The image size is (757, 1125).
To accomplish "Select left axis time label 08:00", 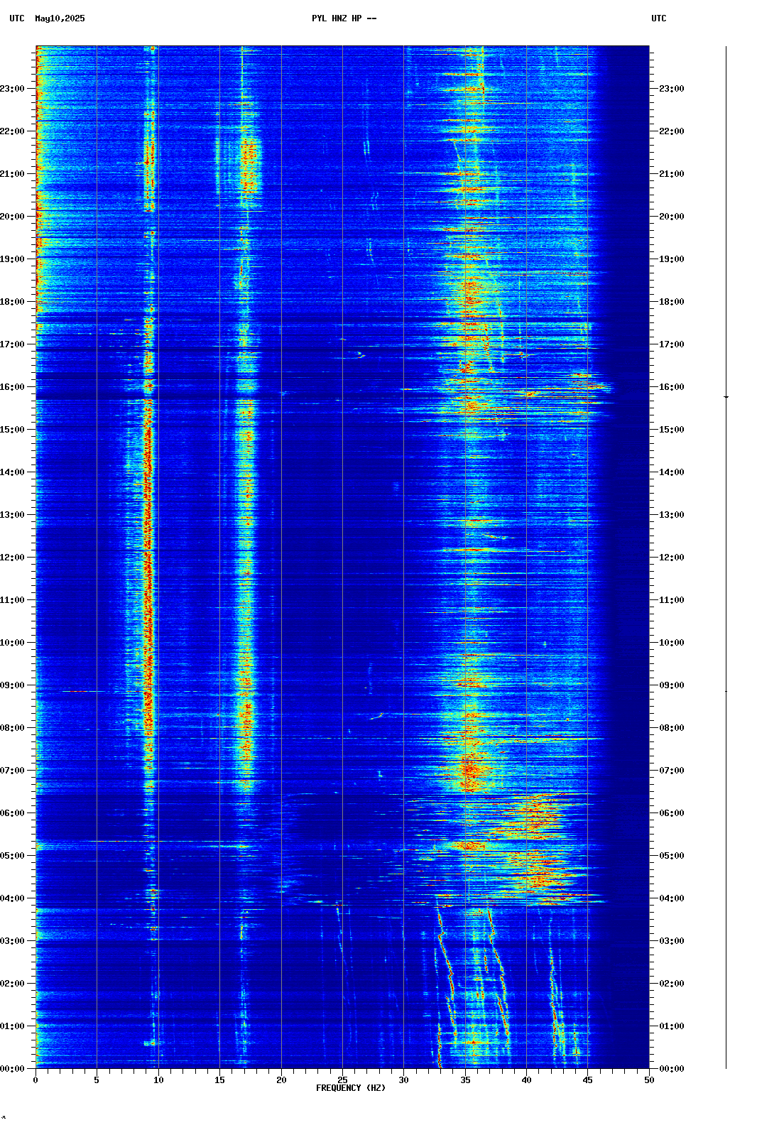I will click(x=12, y=728).
